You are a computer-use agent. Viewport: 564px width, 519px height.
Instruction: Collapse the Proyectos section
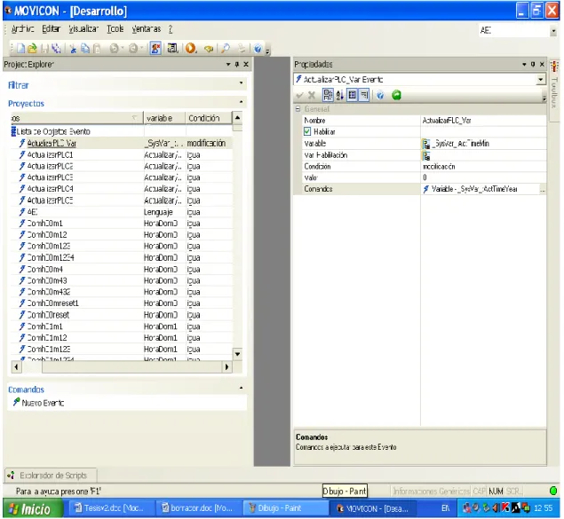tap(241, 102)
